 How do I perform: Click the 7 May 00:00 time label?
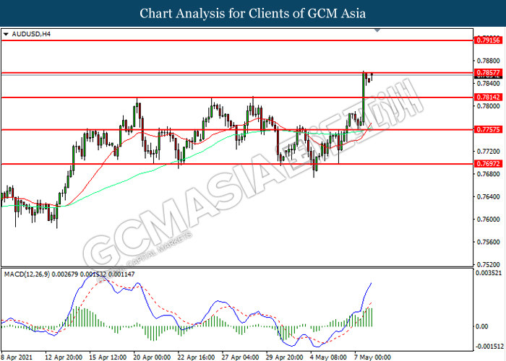coord(373,357)
